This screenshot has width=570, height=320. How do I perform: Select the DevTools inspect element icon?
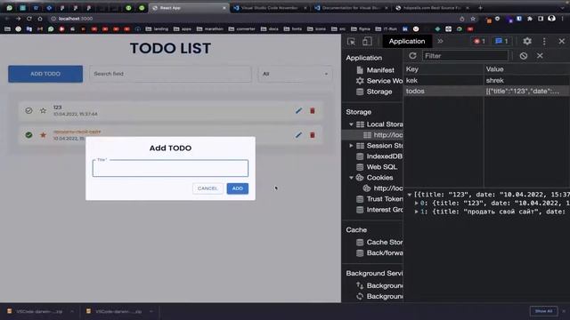click(x=351, y=42)
